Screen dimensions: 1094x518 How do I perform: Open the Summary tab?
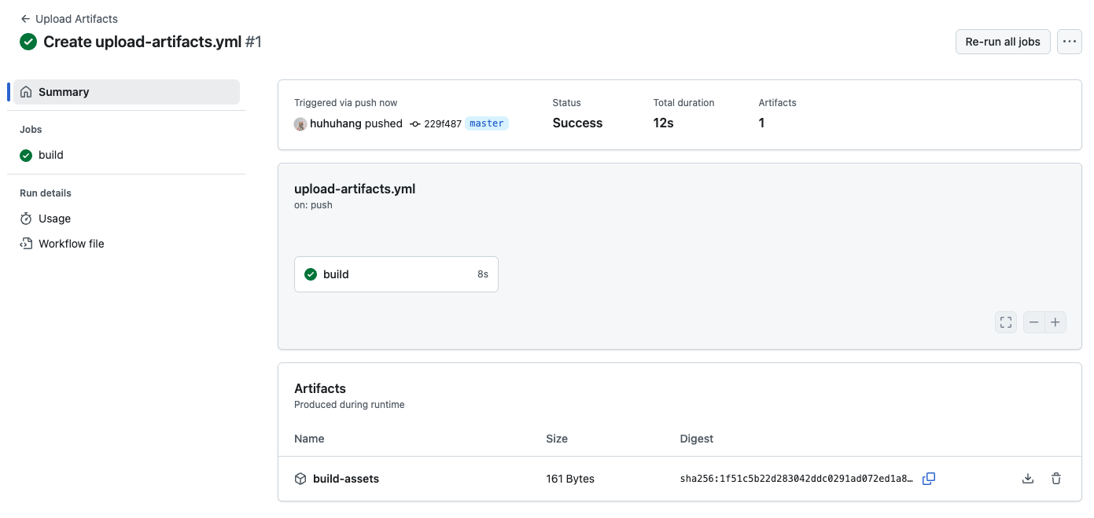64,91
